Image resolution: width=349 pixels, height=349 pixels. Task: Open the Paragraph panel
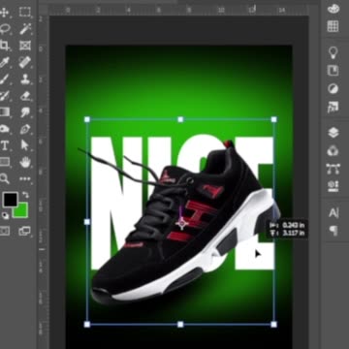pyautogui.click(x=333, y=231)
